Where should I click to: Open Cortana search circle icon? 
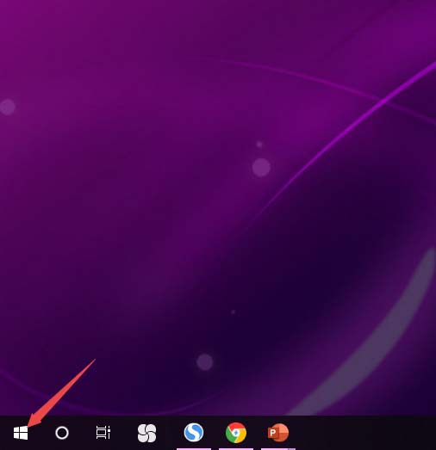(62, 433)
